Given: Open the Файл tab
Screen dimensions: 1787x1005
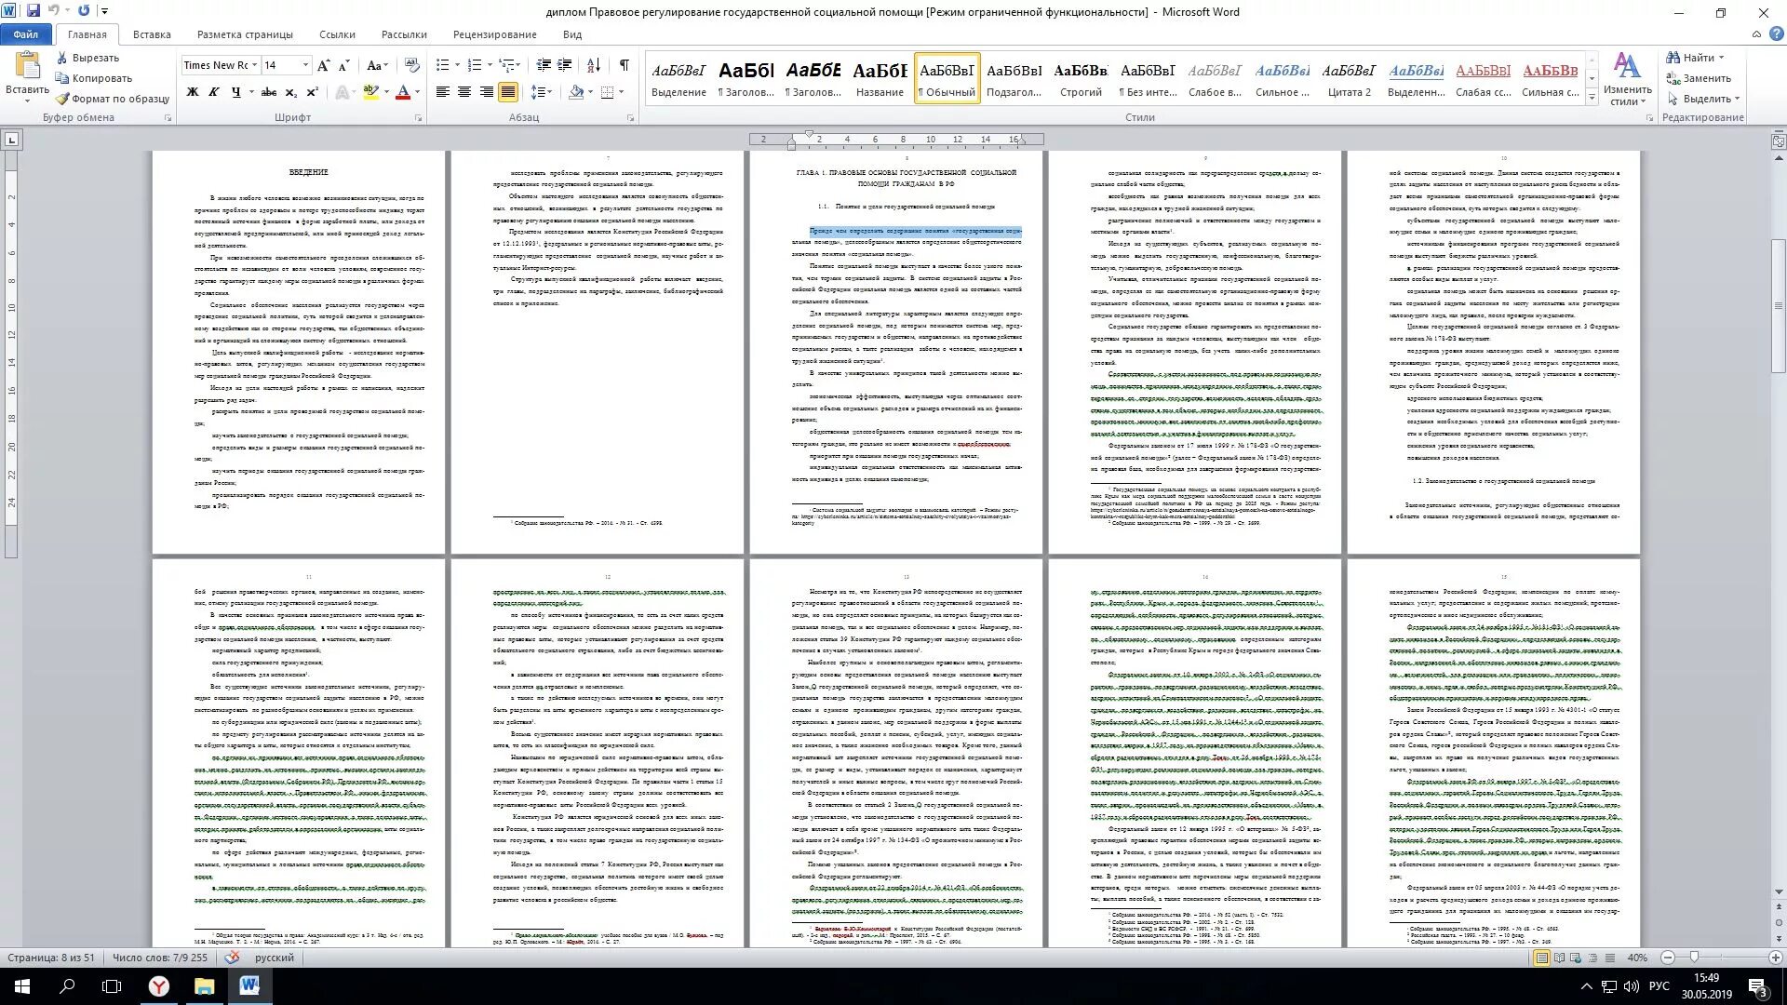Looking at the screenshot, I should (26, 34).
